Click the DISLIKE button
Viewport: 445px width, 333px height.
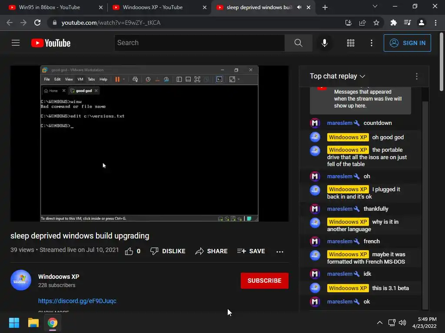click(168, 251)
